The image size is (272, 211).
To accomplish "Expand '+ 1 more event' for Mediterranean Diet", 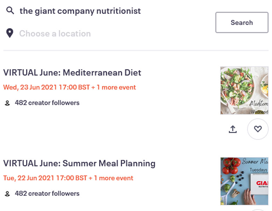I will coord(114,87).
